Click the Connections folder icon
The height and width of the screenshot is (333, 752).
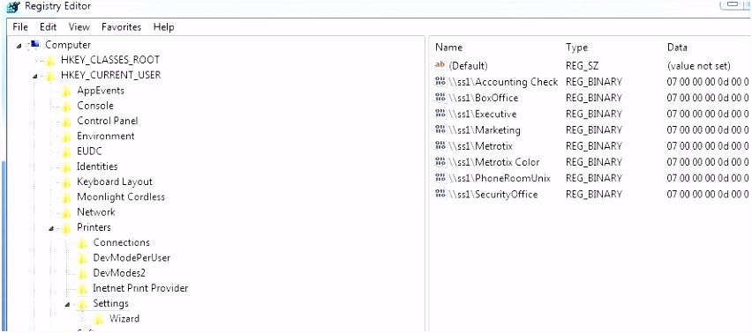pyautogui.click(x=82, y=243)
